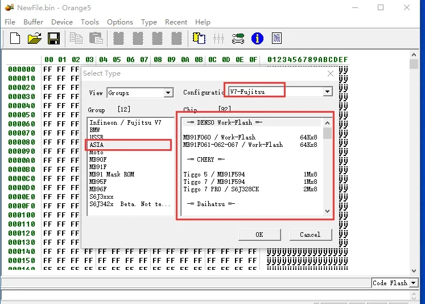
Task: Select the S6J3xxx group
Action: 130,196
